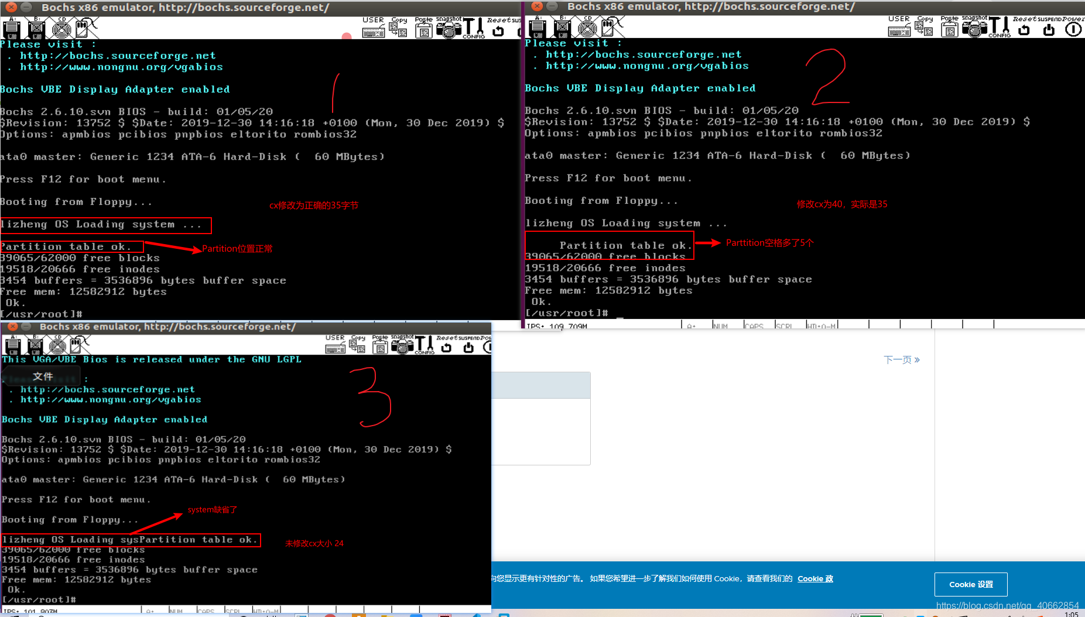
Task: Click SCRL status indicator in window numbered 2
Action: [x=784, y=326]
